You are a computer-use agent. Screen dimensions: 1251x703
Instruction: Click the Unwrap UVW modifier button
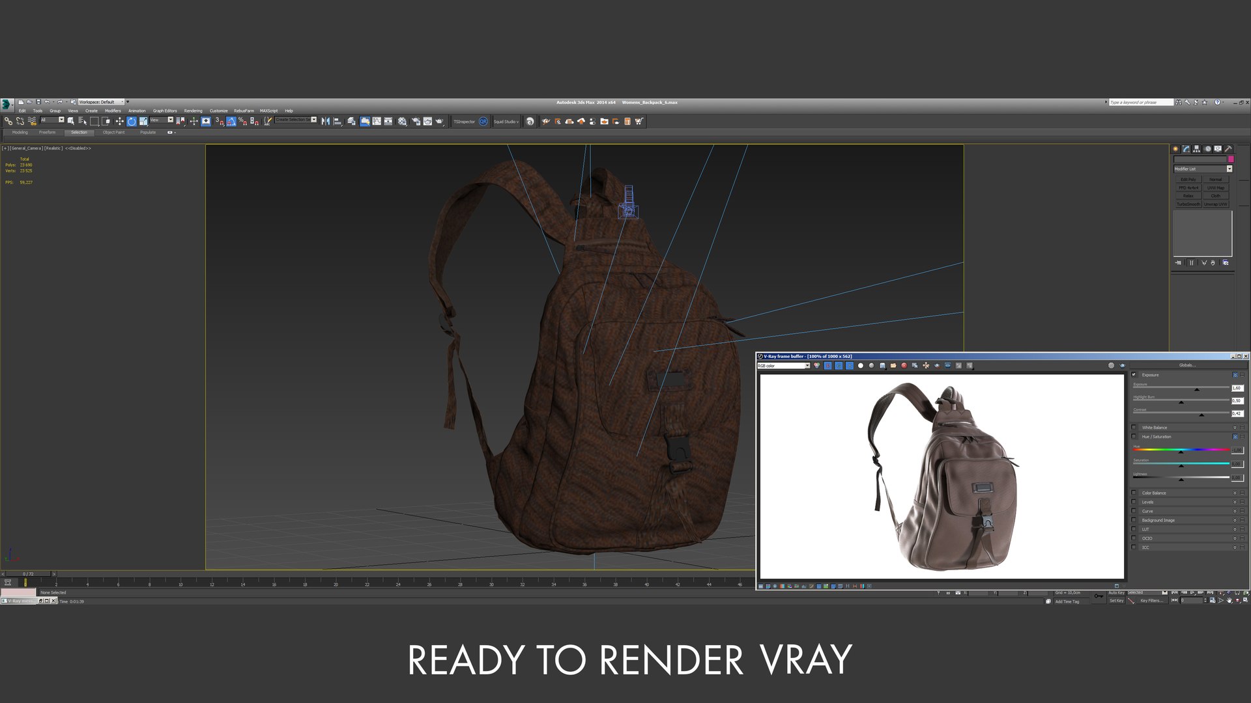(1216, 204)
